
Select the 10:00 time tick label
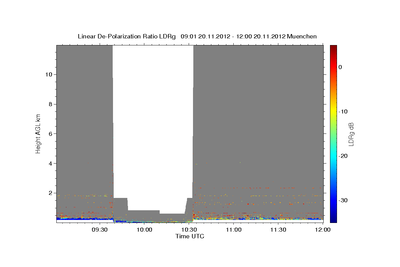[x=145, y=230]
